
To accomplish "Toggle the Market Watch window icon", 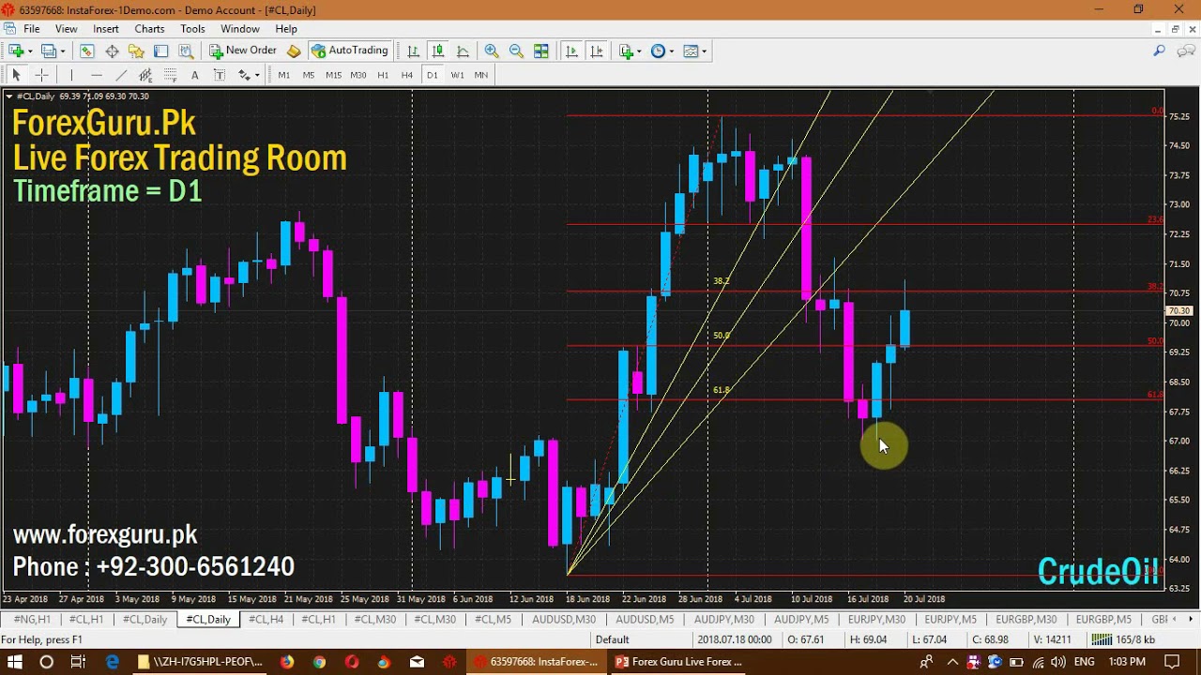I will coord(86,51).
